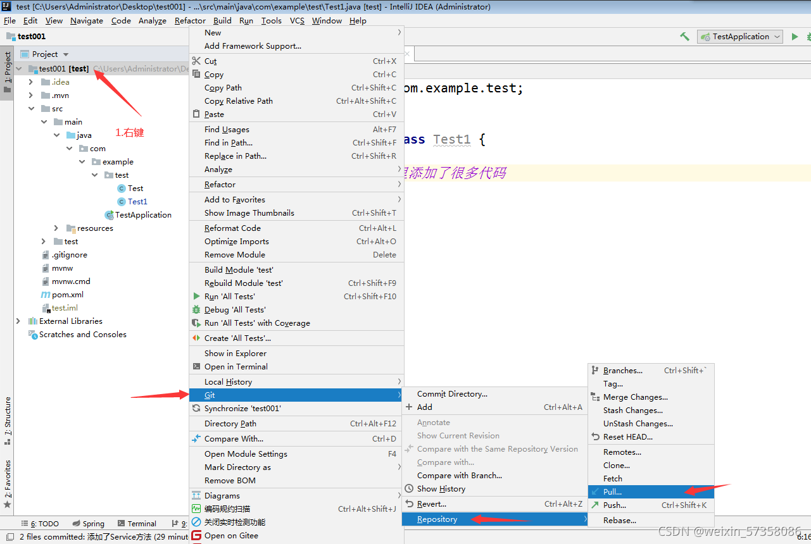
Task: Open the 6: TODO tool window
Action: (40, 524)
